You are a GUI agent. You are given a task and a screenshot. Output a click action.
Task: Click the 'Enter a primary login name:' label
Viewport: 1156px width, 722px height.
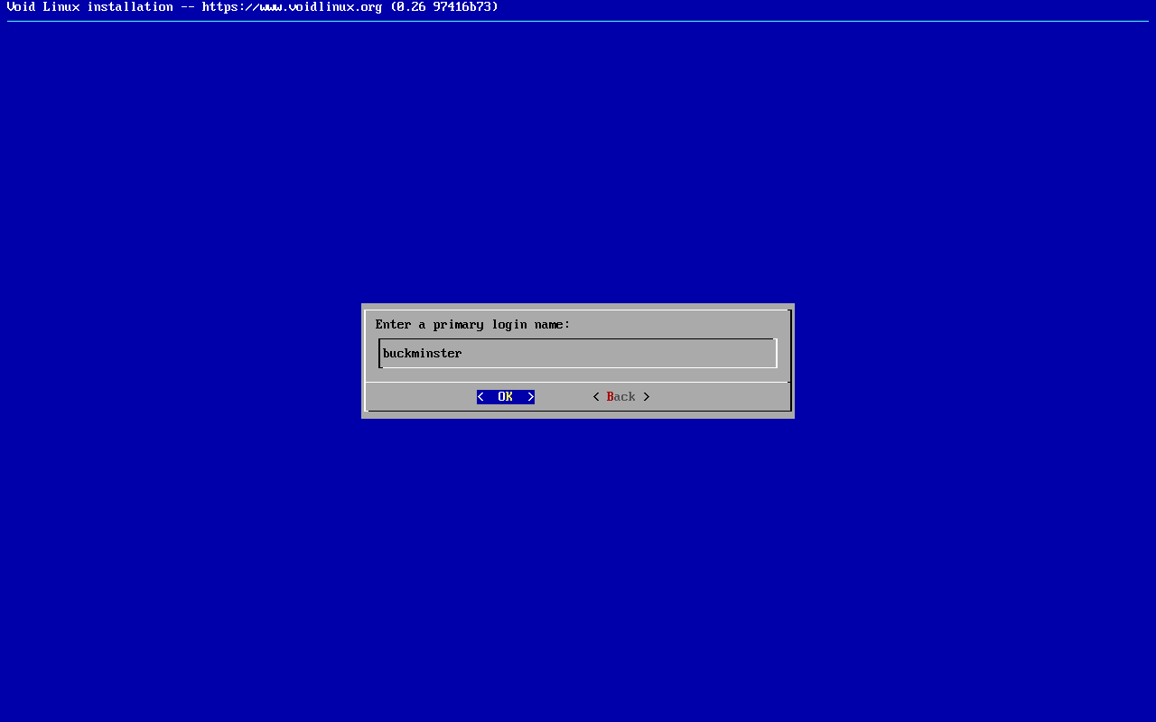pyautogui.click(x=472, y=325)
